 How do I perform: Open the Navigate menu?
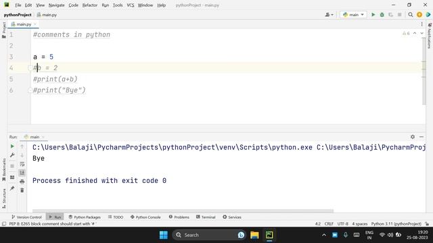[56, 5]
